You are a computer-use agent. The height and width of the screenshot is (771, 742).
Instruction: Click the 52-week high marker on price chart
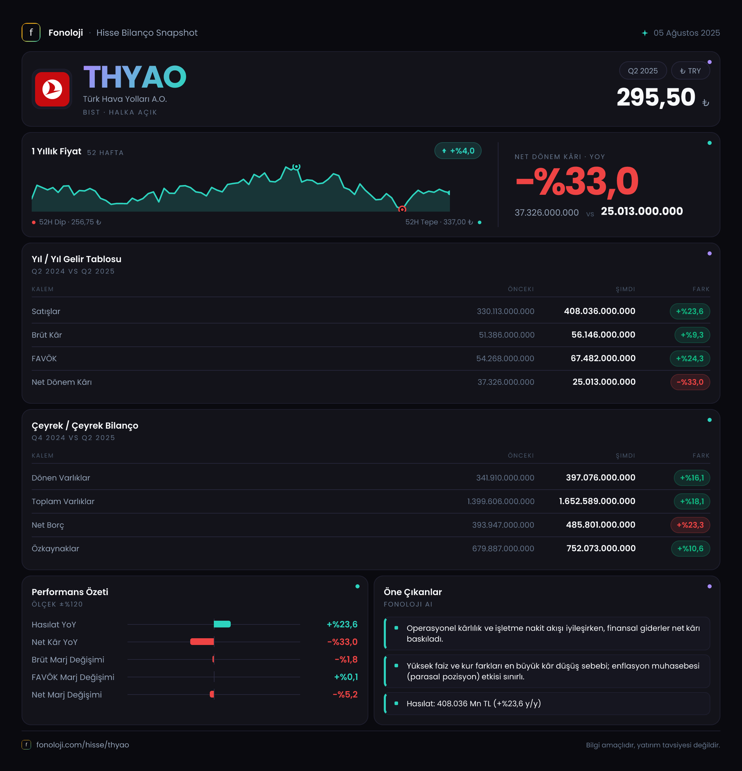coord(296,167)
